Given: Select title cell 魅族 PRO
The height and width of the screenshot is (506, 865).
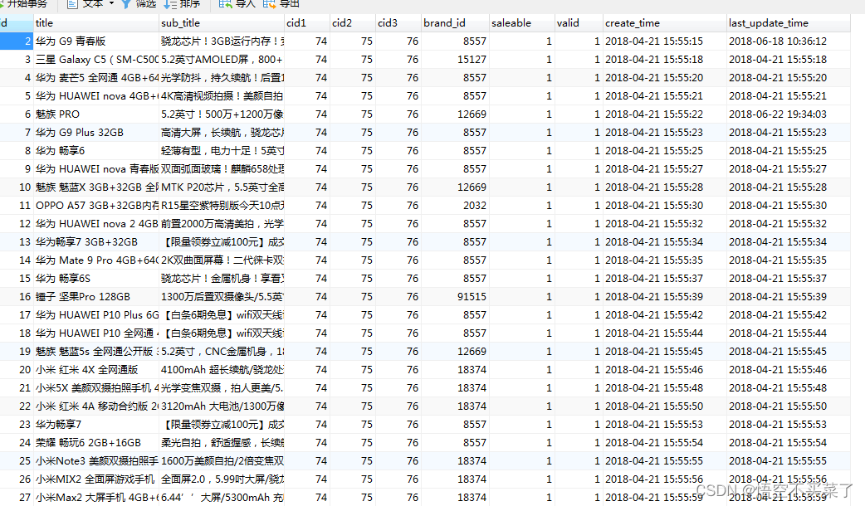Looking at the screenshot, I should tap(96, 114).
